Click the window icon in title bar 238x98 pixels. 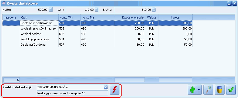[x=4, y=3]
